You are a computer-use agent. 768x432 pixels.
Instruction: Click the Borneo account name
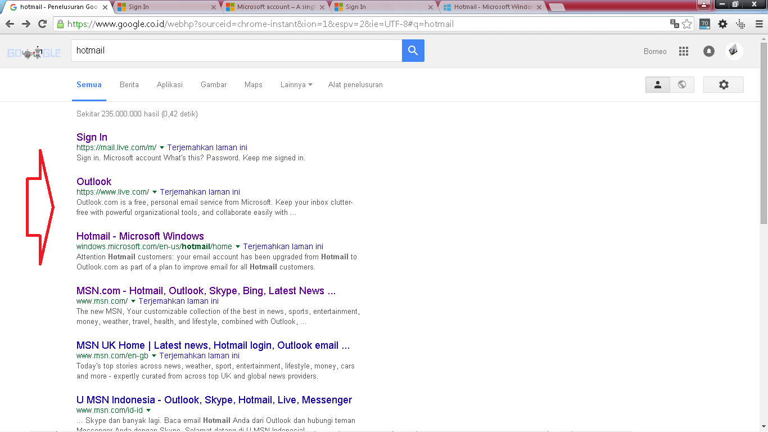[x=655, y=51]
